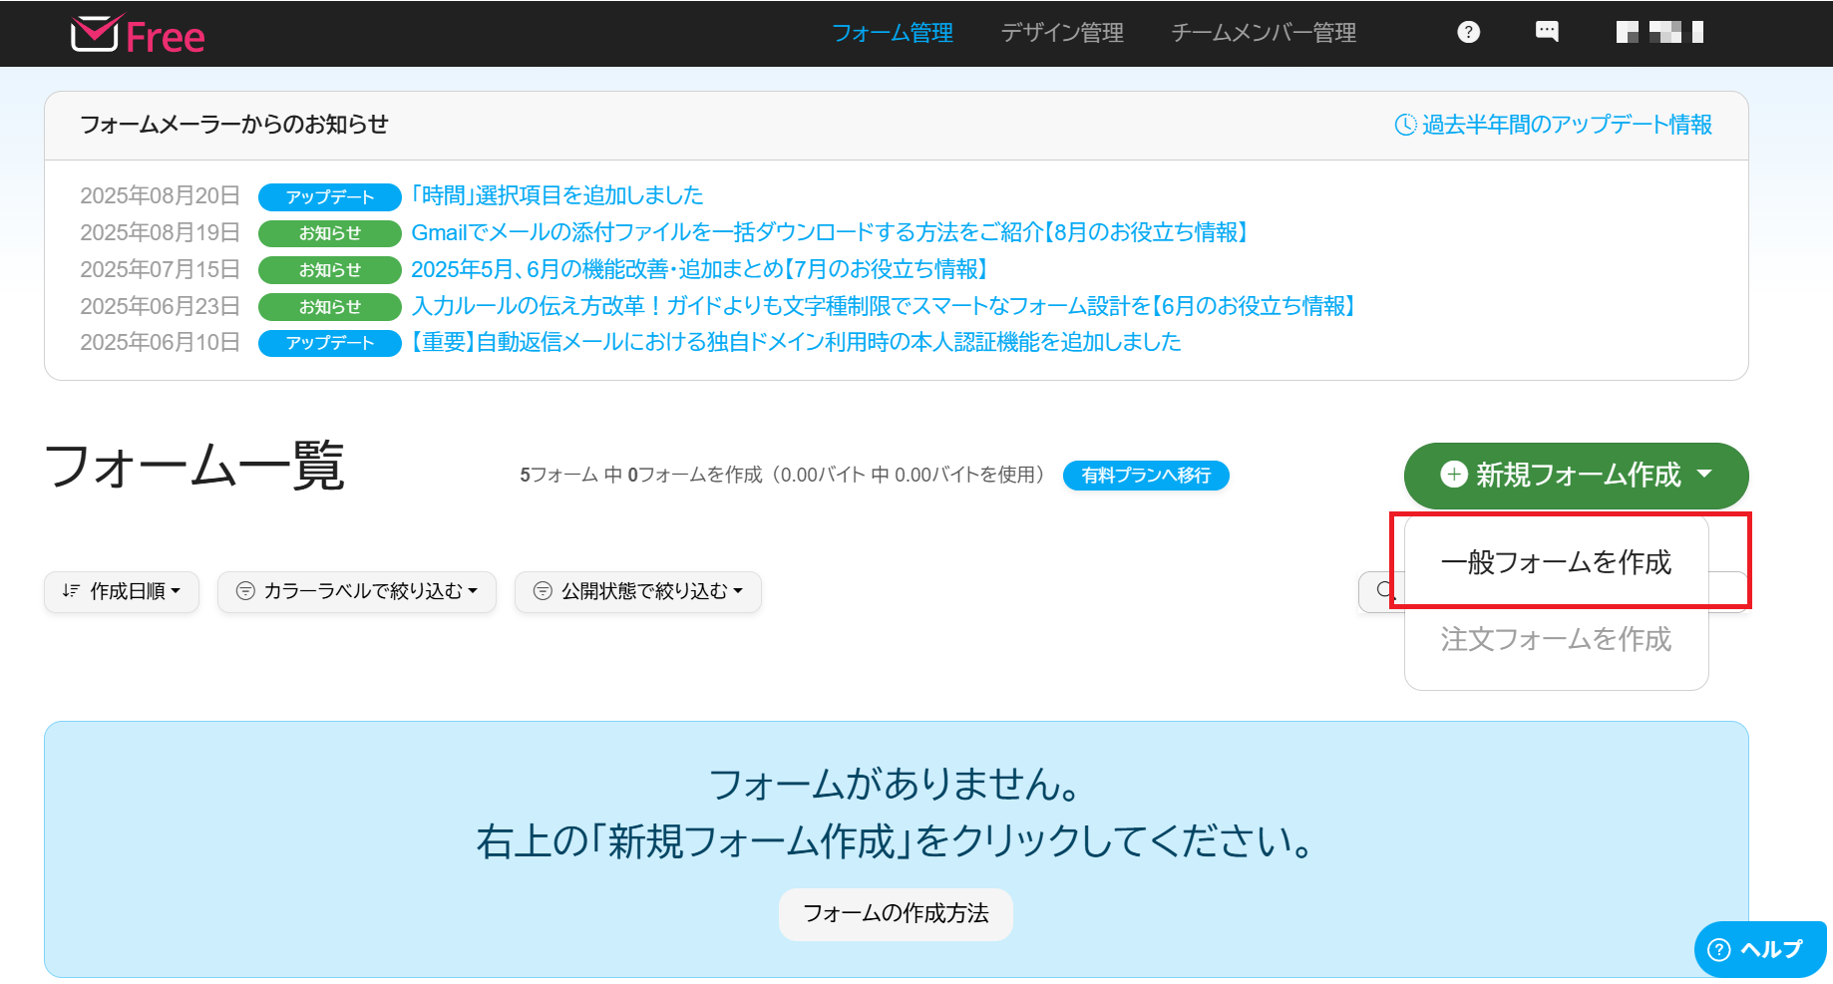Click the user account avatar in header

coord(1658,32)
